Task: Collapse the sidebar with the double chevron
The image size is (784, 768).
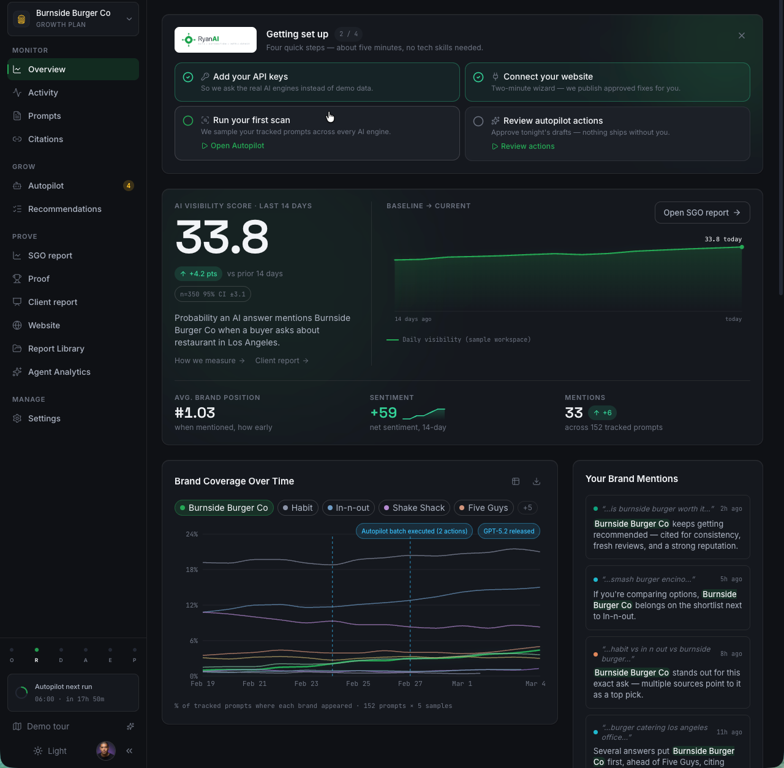Action: click(x=129, y=751)
